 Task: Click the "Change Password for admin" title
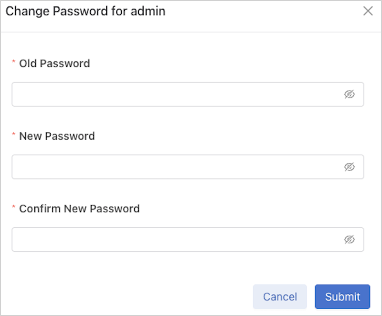click(x=85, y=11)
